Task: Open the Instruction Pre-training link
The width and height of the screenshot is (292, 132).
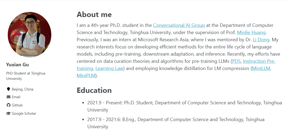Action: click(x=259, y=61)
